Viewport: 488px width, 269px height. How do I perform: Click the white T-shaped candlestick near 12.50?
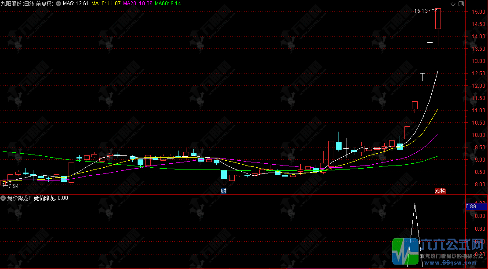click(422, 77)
